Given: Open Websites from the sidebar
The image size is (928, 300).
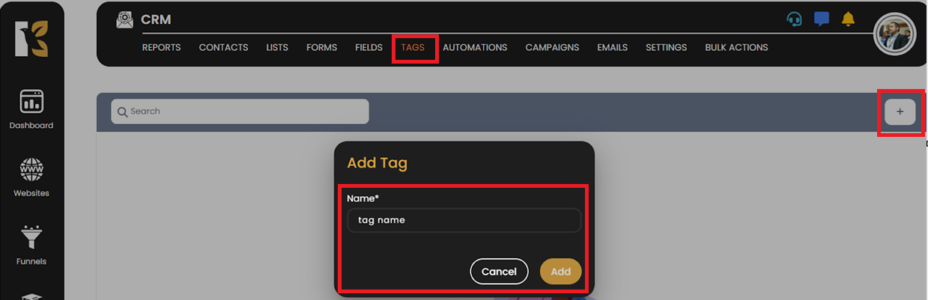Looking at the screenshot, I should click(31, 177).
